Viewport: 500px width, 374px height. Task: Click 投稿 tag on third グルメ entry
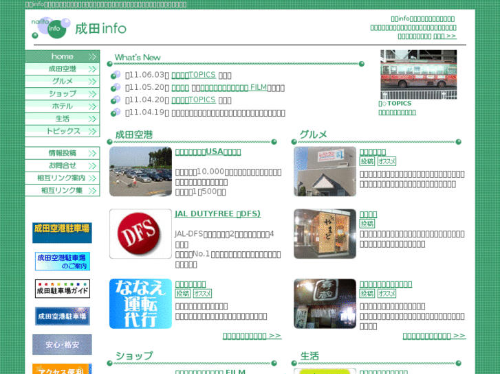point(367,294)
